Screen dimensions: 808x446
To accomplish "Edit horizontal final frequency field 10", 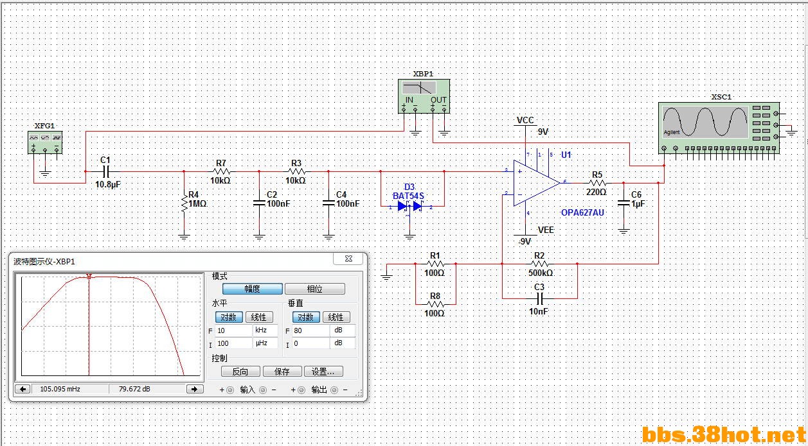I will (x=234, y=330).
